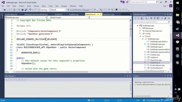Click the feedback icon beside Quick Launch
Viewport: 182px width, 102px height.
(127, 2)
